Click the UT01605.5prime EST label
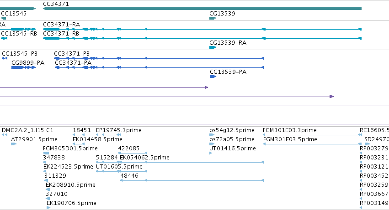The height and width of the screenshot is (210, 389). pyautogui.click(x=119, y=167)
